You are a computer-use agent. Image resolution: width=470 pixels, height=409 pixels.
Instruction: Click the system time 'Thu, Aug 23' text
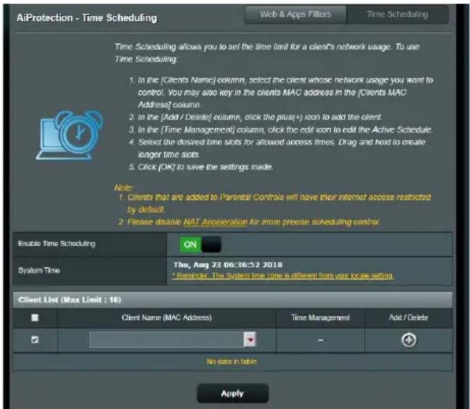pos(228,265)
